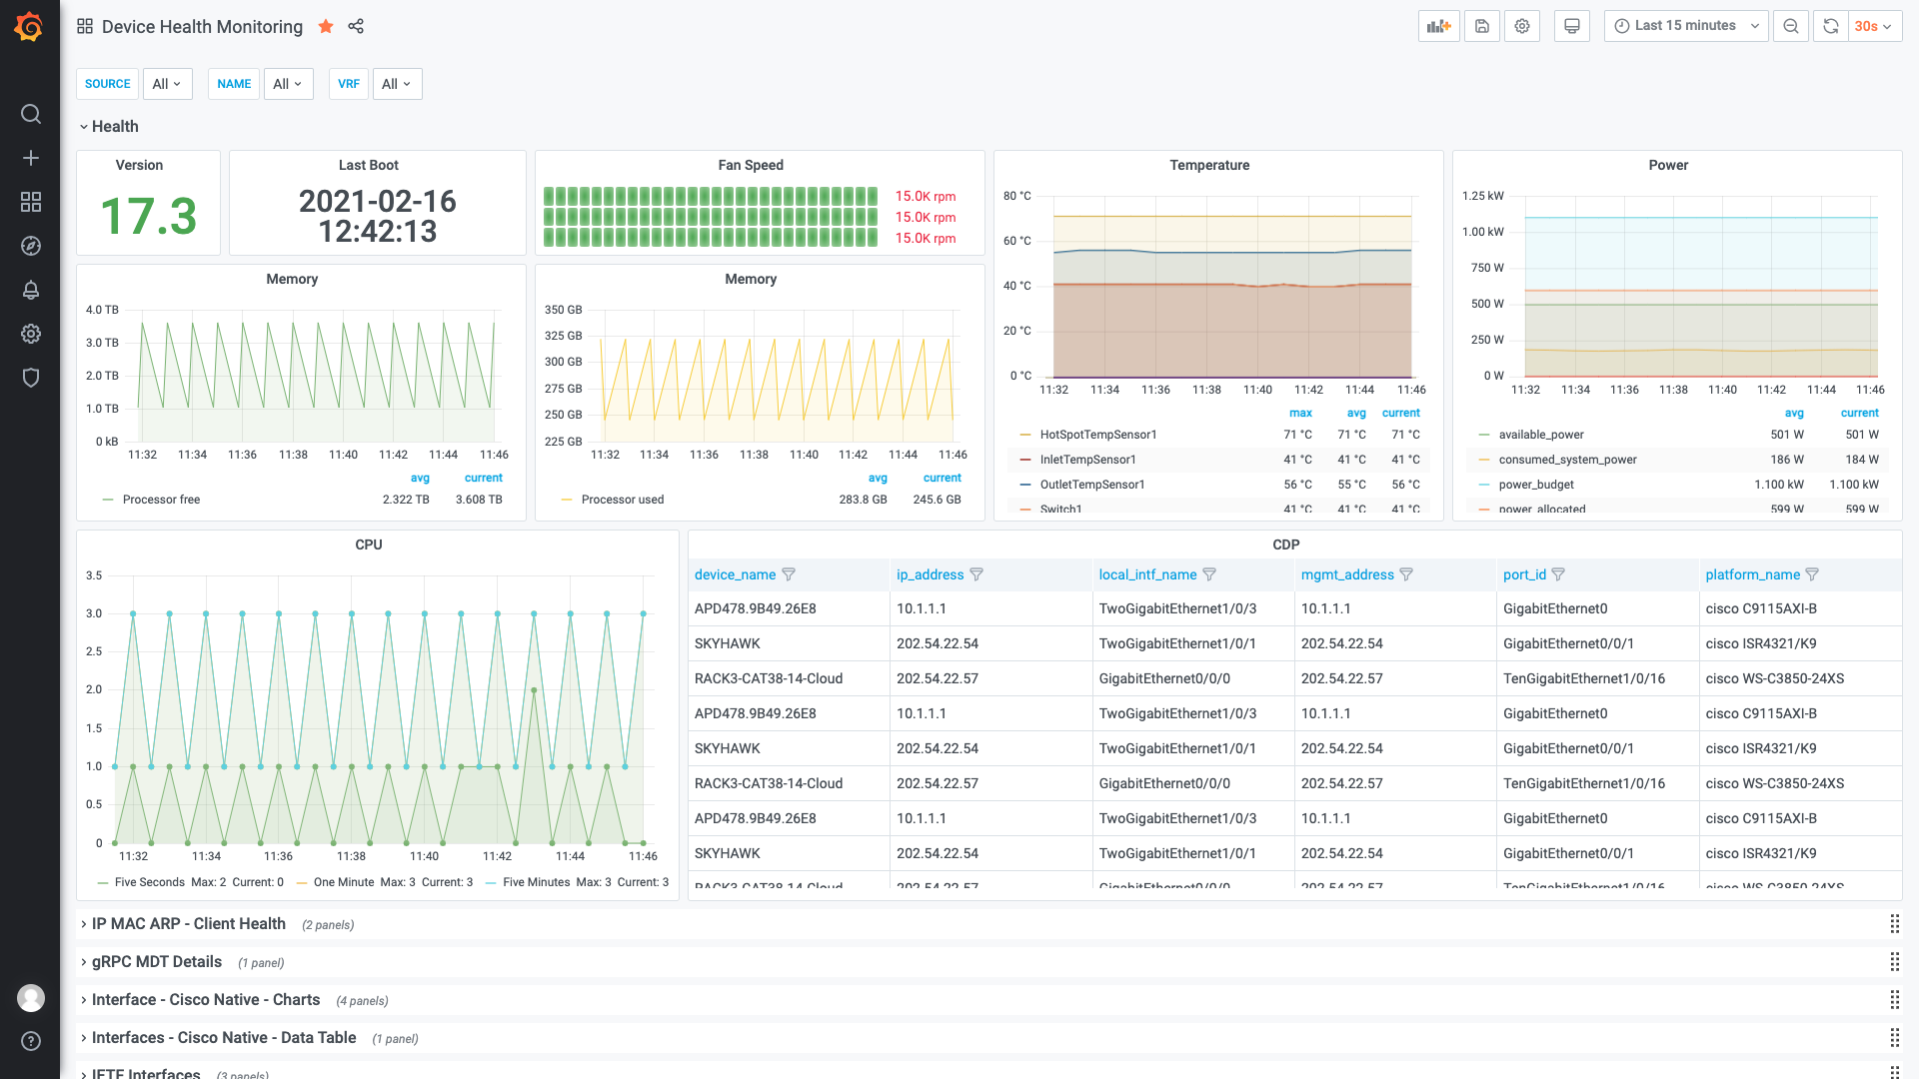Share dashboard using the share icon
This screenshot has height=1079, width=1919.
tap(356, 26)
